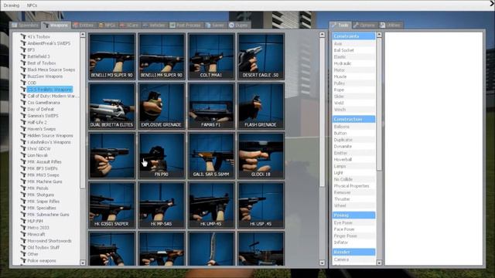Choose the Face Poser tool
The width and height of the screenshot is (495, 278).
[353, 229]
